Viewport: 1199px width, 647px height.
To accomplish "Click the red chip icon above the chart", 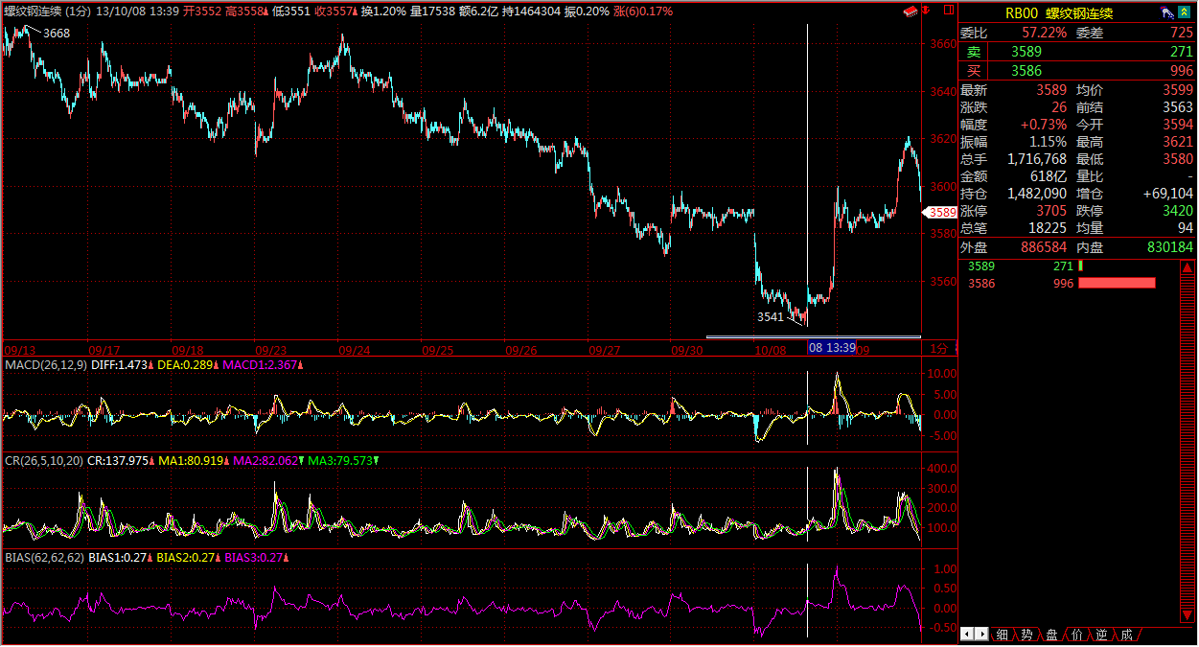I will tap(911, 12).
